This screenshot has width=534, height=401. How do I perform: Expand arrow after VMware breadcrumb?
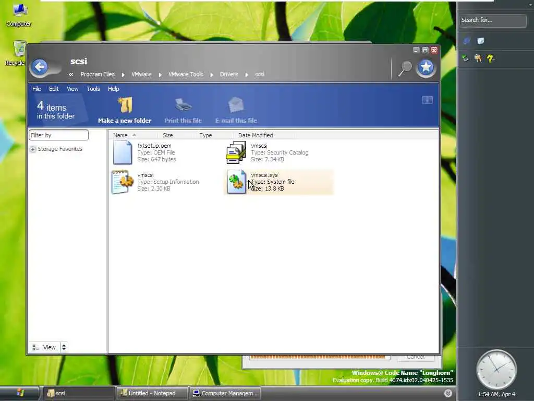coord(160,74)
